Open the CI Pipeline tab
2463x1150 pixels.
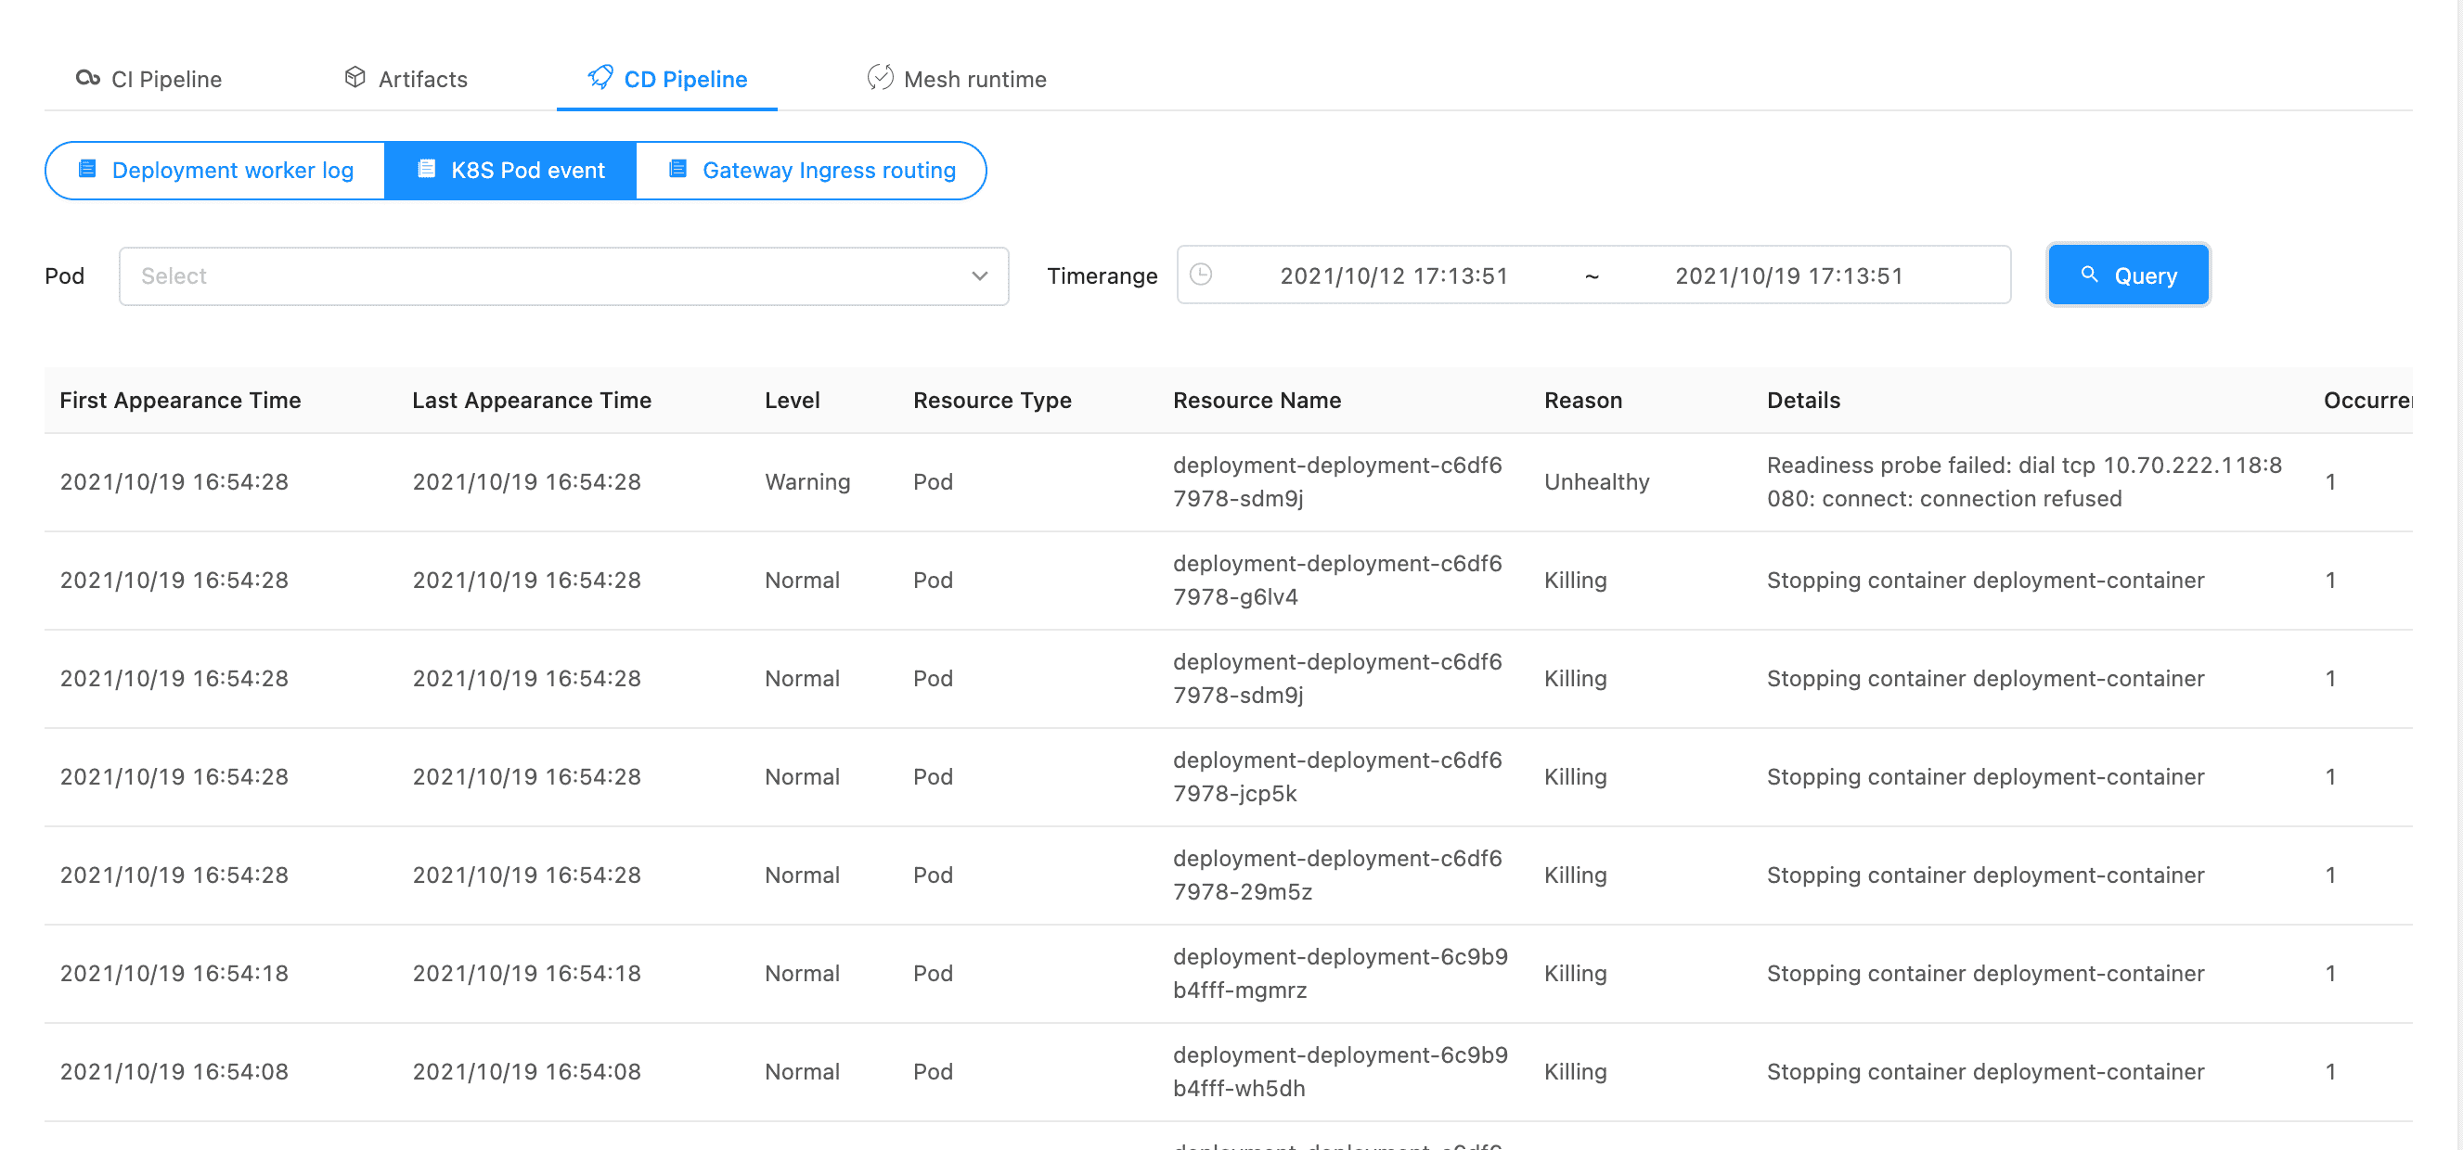148,79
